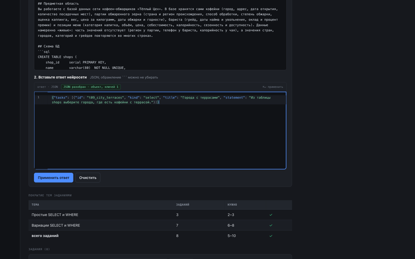Click the 'всего заданий' row label

[x=45, y=236]
